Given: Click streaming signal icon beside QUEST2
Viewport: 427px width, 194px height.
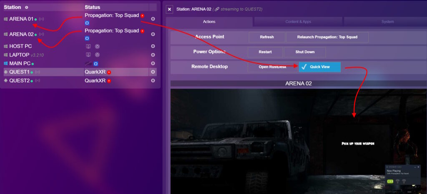Looking at the screenshot, I should coord(38,81).
